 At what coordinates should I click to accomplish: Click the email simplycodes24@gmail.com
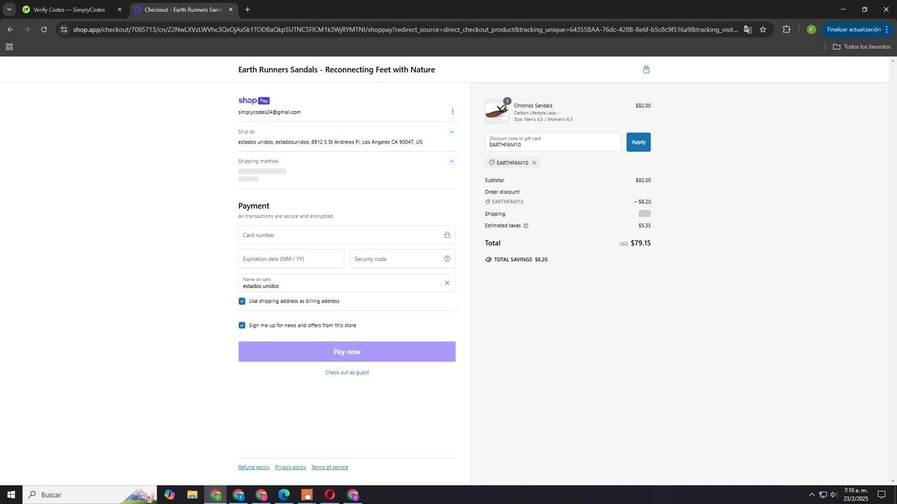click(x=270, y=112)
